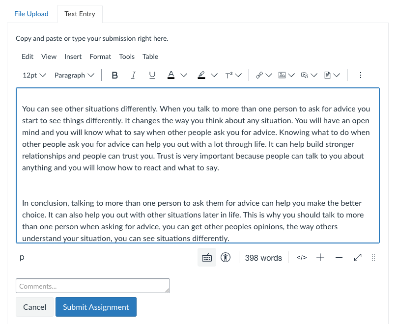The image size is (398, 324).
Task: Click the plus icon in status bar
Action: 320,258
